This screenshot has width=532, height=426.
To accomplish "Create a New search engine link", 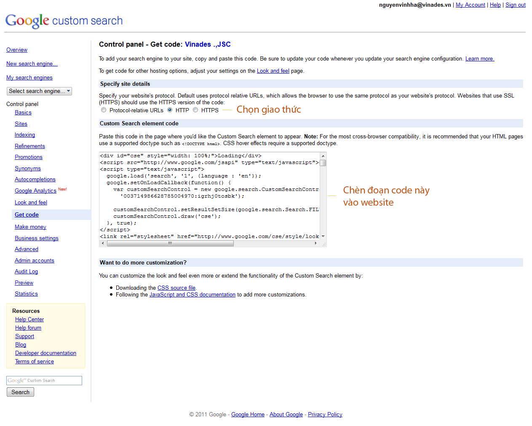I will [x=32, y=64].
